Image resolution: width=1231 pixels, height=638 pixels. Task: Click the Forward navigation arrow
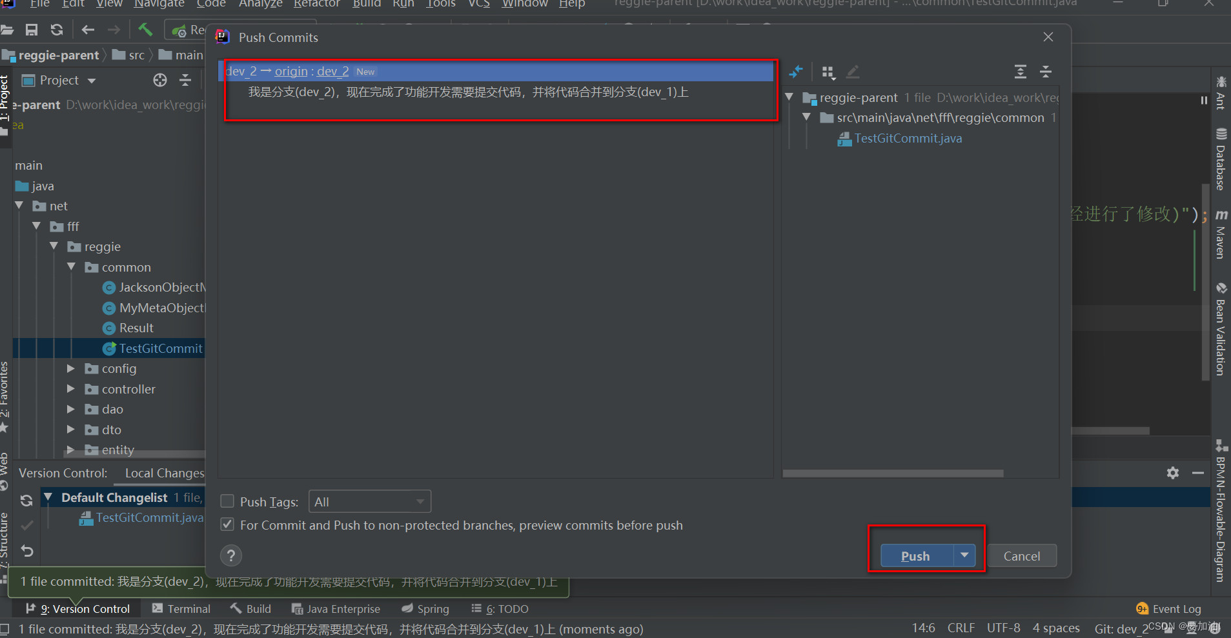(x=114, y=30)
